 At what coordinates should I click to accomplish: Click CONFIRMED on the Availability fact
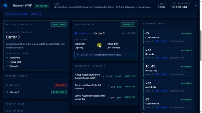click(186, 83)
